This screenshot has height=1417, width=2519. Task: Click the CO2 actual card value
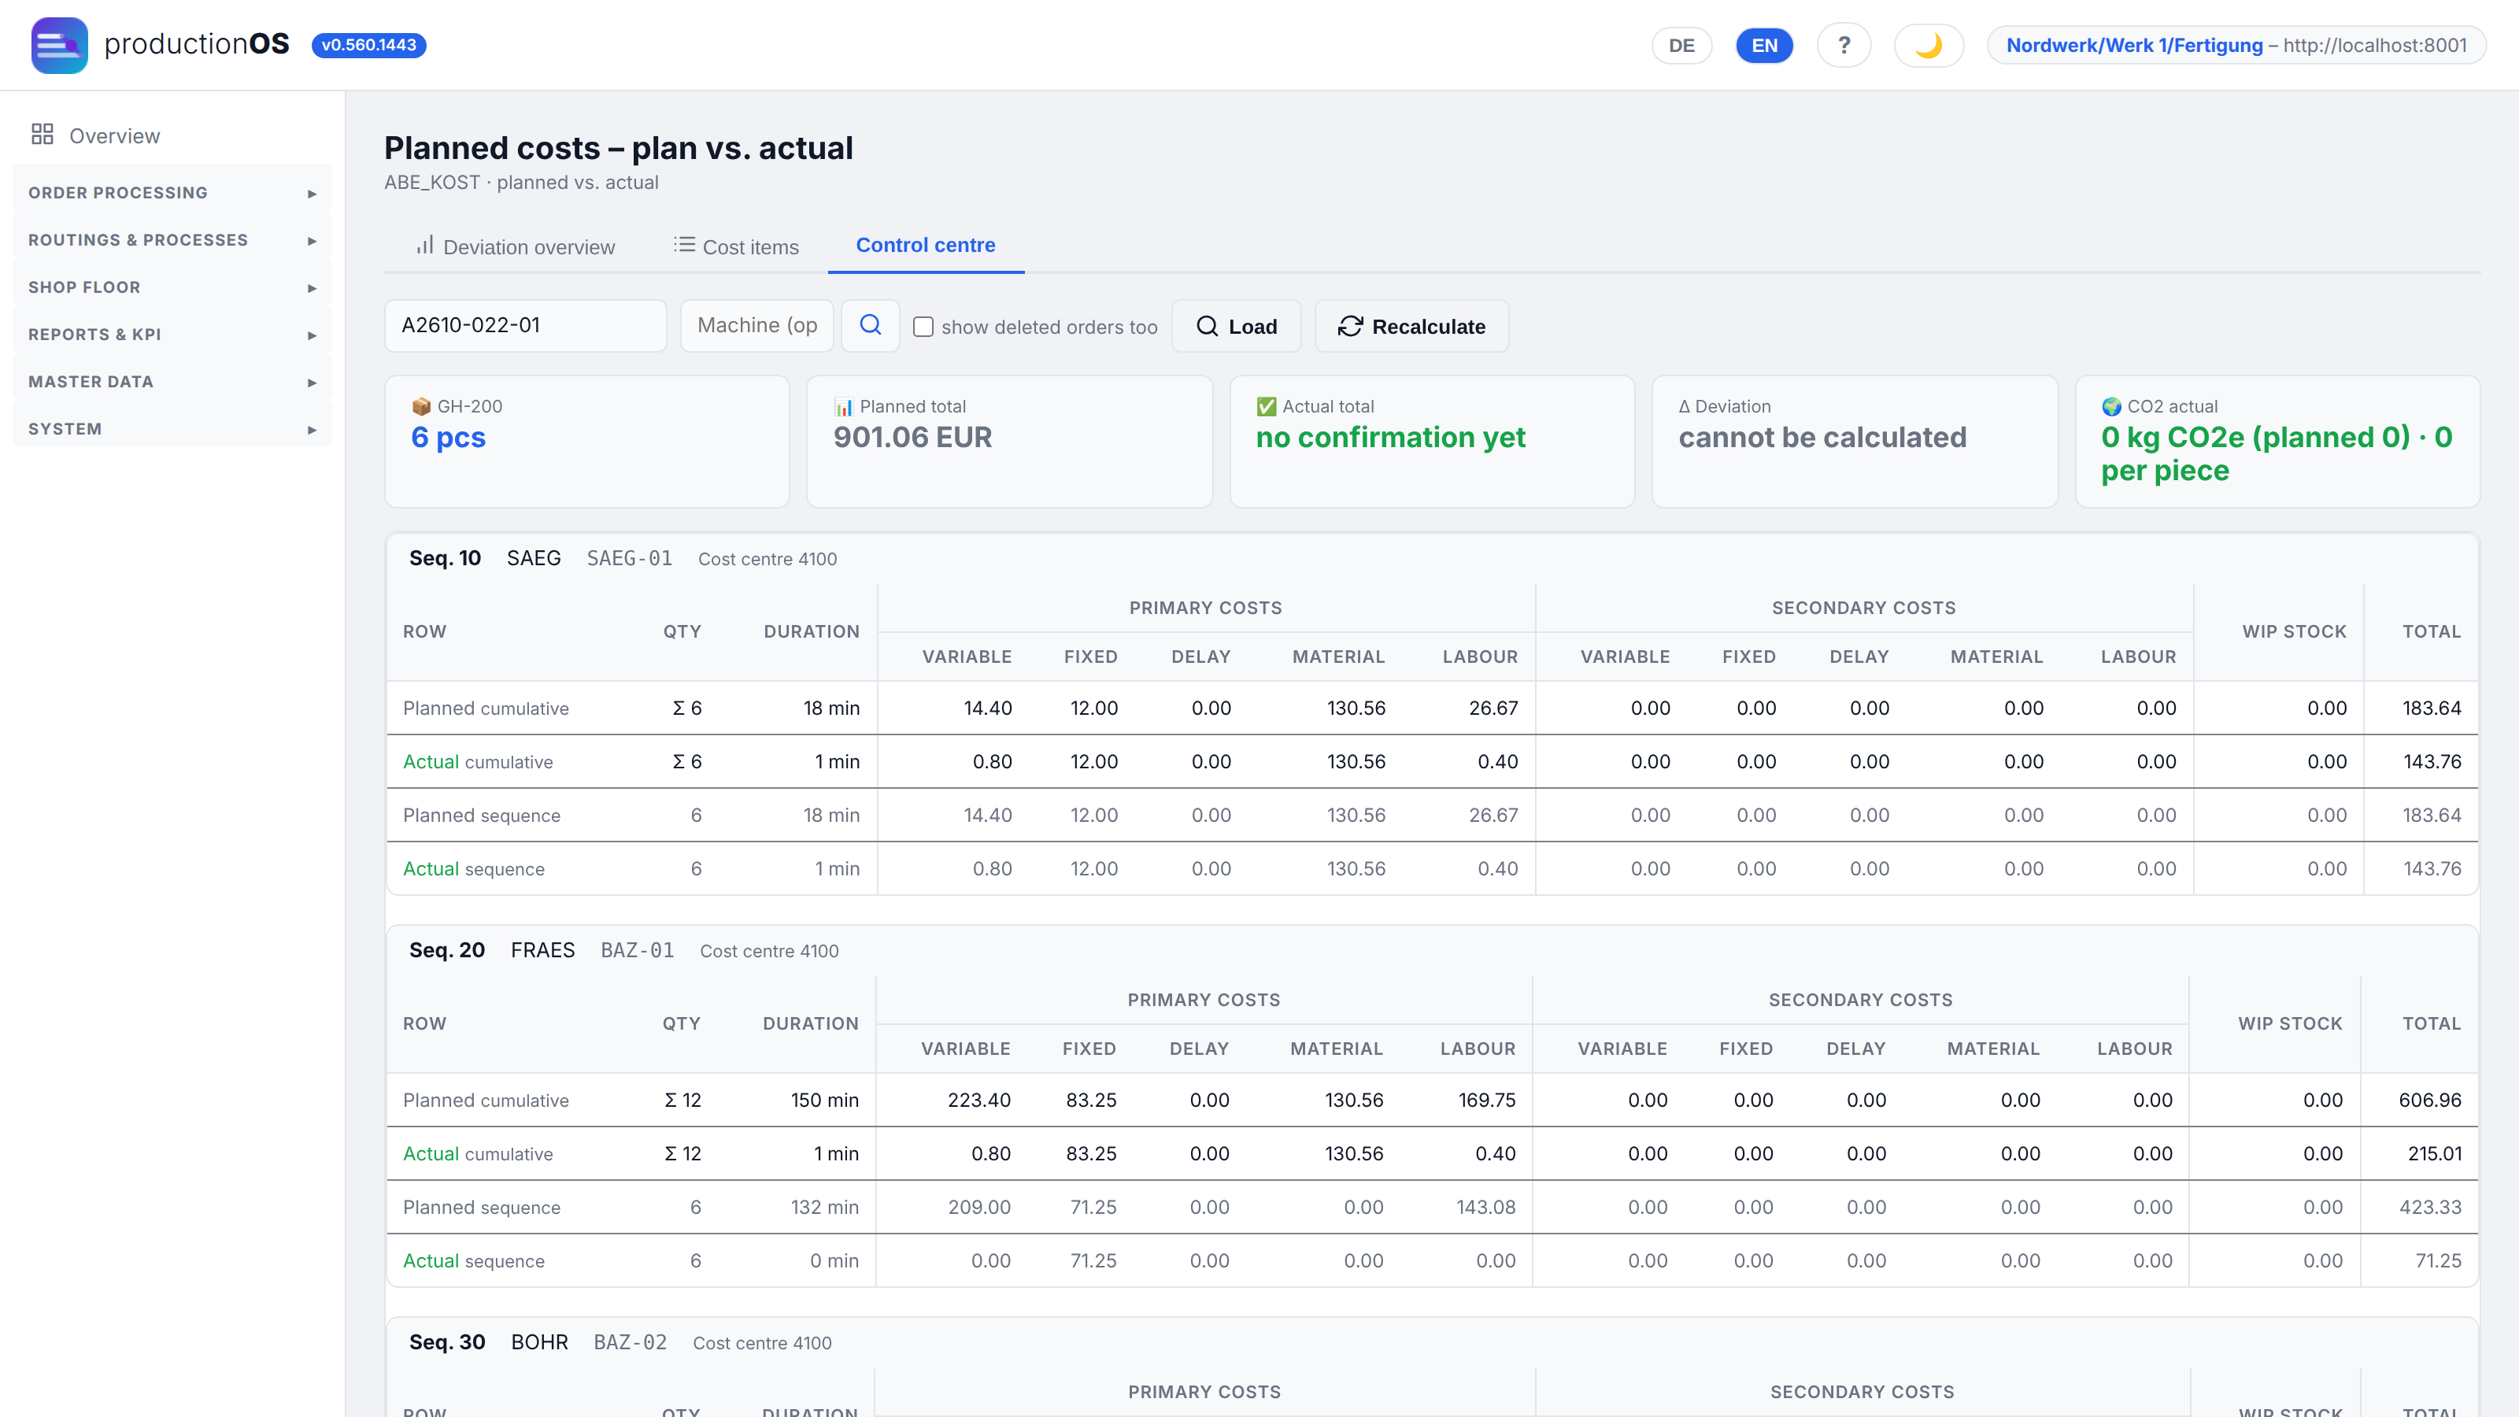pos(2277,453)
